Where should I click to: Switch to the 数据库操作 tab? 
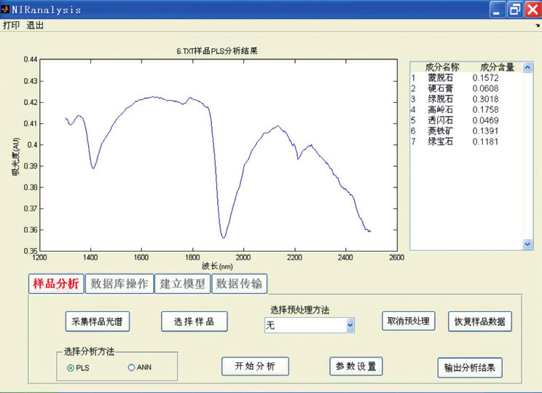pyautogui.click(x=119, y=284)
